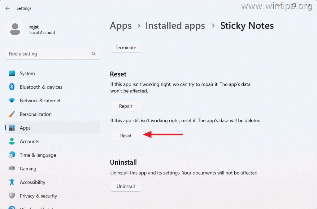Terminate the Sticky Notes app

click(x=126, y=47)
